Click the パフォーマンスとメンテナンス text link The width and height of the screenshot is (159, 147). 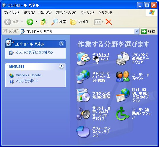click(x=101, y=132)
